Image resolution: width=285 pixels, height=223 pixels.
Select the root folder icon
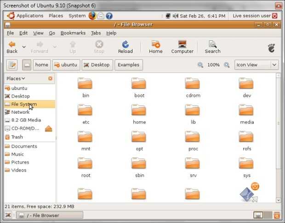point(85,163)
